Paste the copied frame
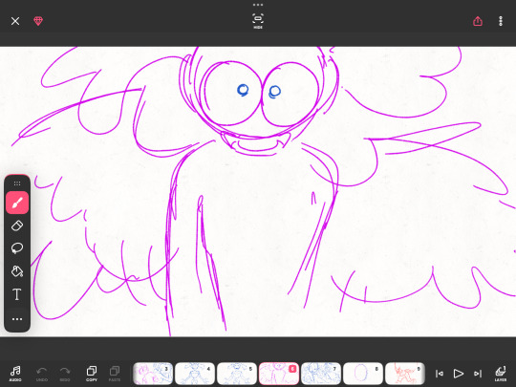 click(115, 374)
